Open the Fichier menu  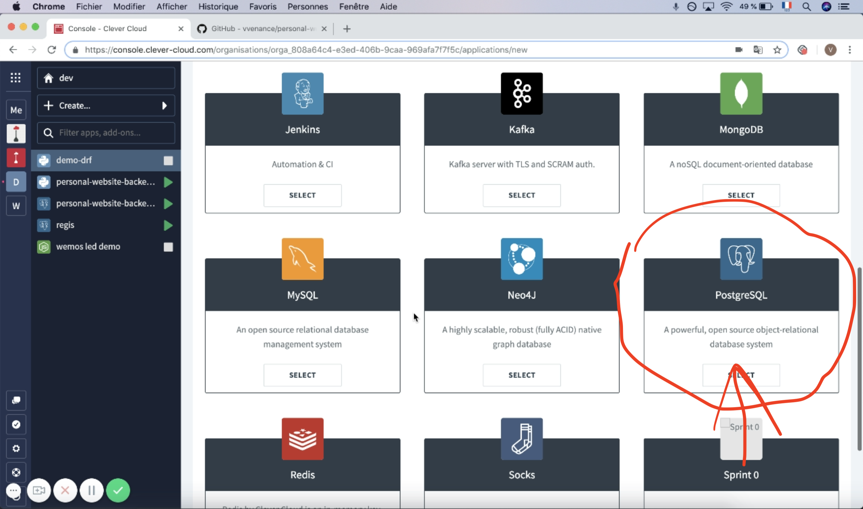pos(89,7)
